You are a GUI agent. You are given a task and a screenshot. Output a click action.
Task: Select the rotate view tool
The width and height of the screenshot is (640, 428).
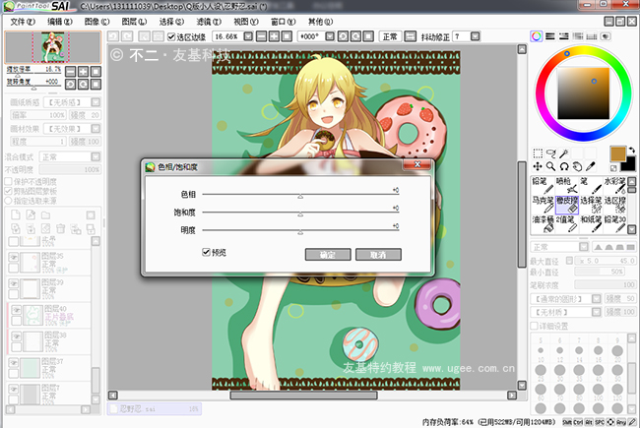tap(564, 166)
